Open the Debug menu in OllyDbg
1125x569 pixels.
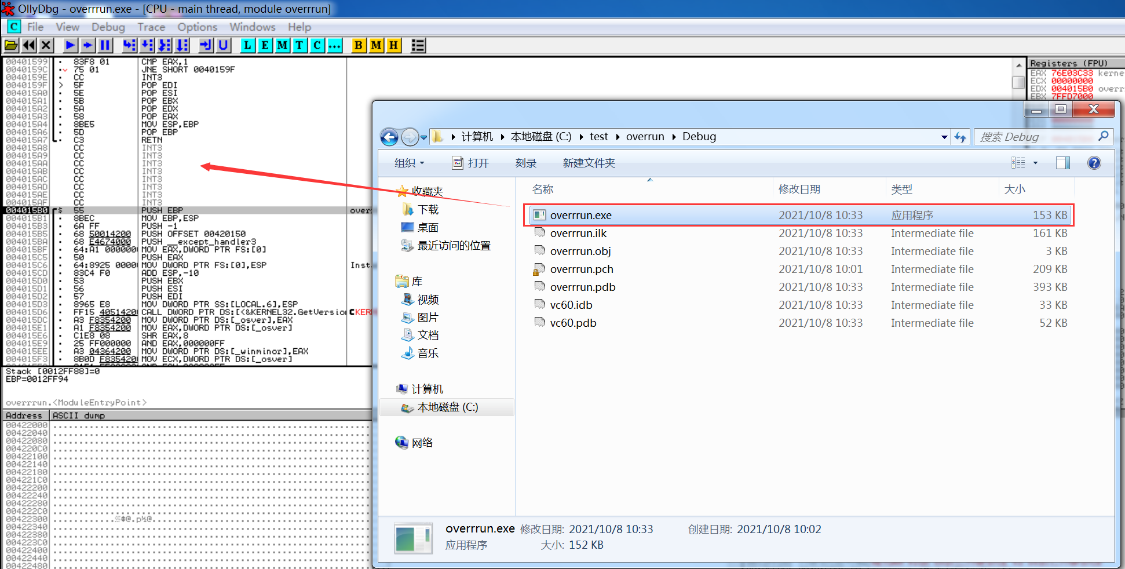[x=108, y=27]
